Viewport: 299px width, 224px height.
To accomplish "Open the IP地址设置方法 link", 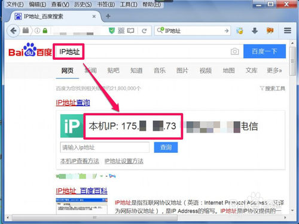I will tap(124, 161).
